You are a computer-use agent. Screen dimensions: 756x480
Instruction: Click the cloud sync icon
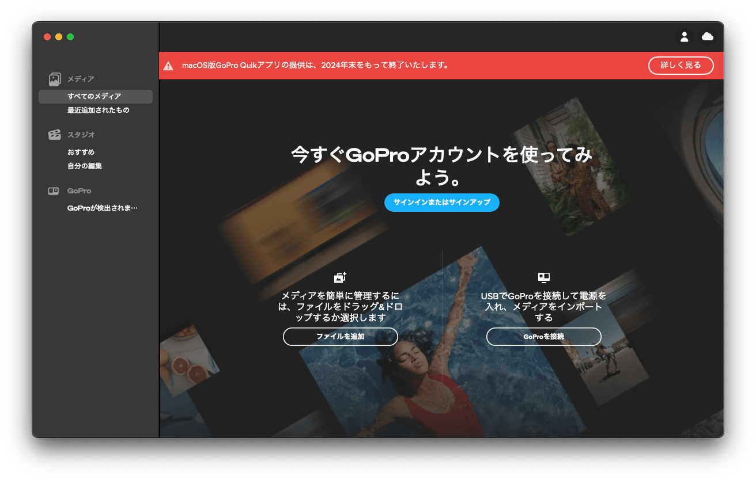click(x=708, y=37)
